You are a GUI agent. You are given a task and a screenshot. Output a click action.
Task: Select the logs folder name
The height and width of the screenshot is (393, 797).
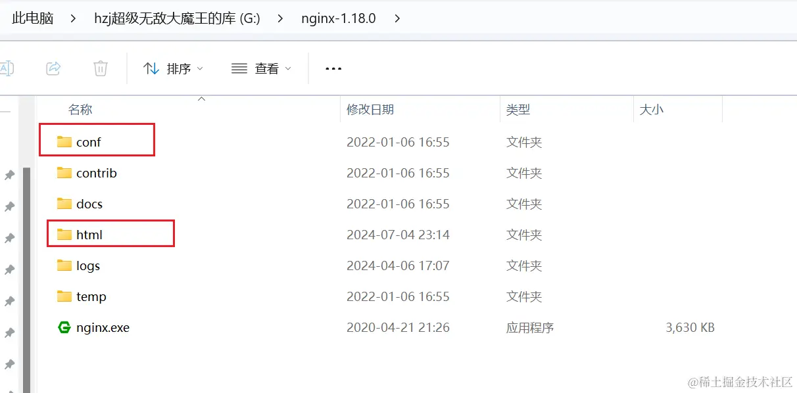pyautogui.click(x=88, y=266)
